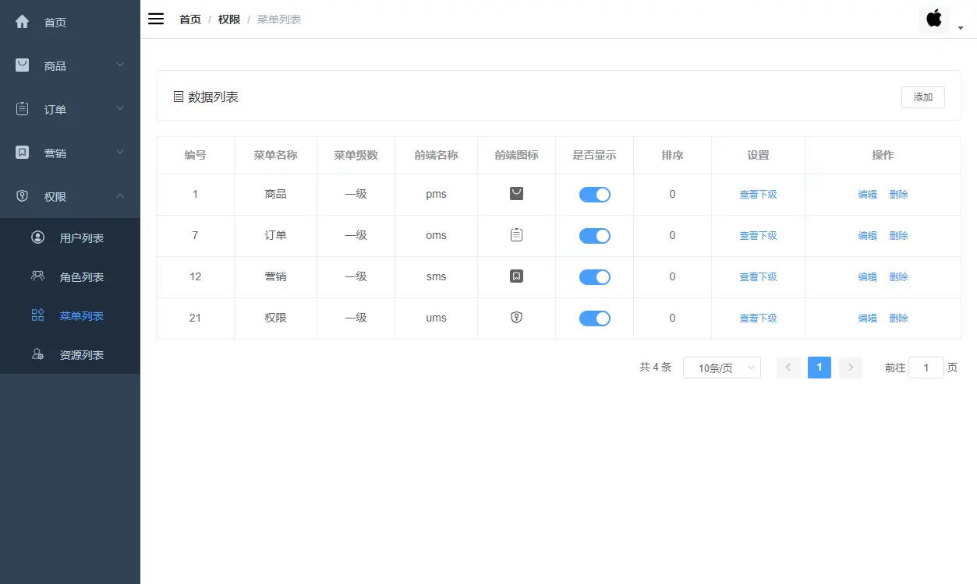Image resolution: width=977 pixels, height=584 pixels.
Task: Expand the 商品 sidebar chevron
Action: point(120,65)
